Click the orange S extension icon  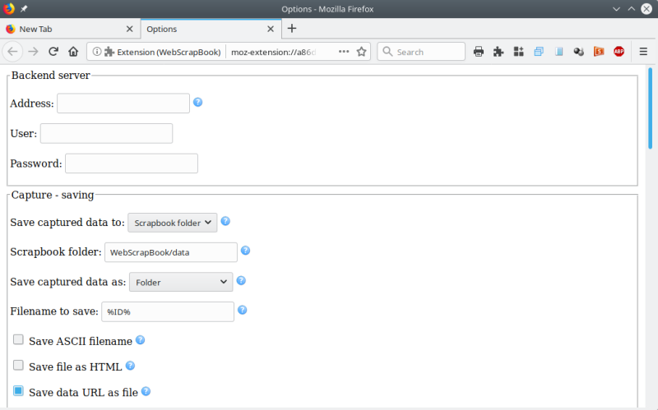point(599,52)
